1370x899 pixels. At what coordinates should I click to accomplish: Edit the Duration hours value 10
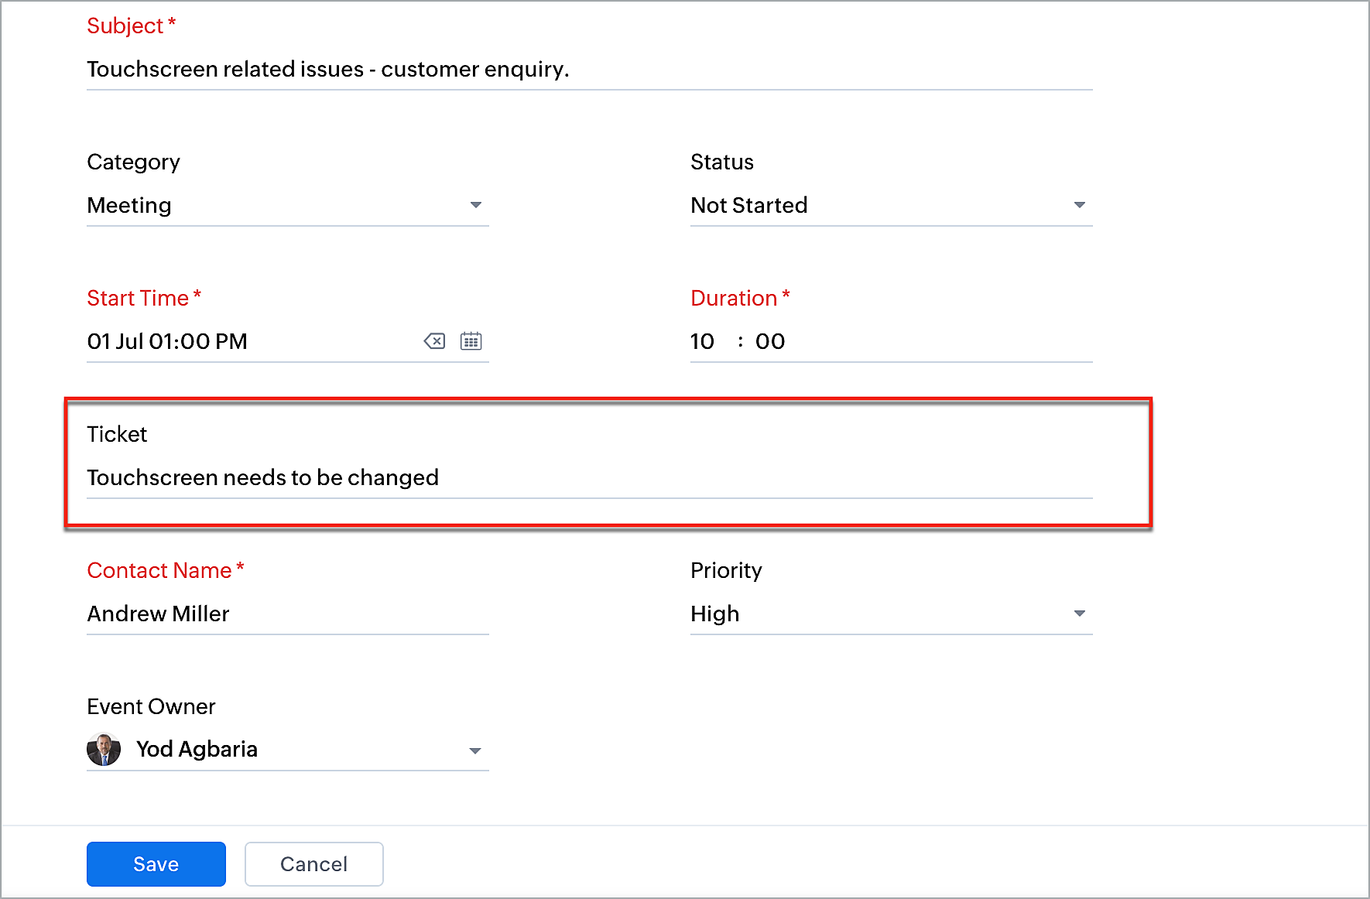click(x=703, y=341)
